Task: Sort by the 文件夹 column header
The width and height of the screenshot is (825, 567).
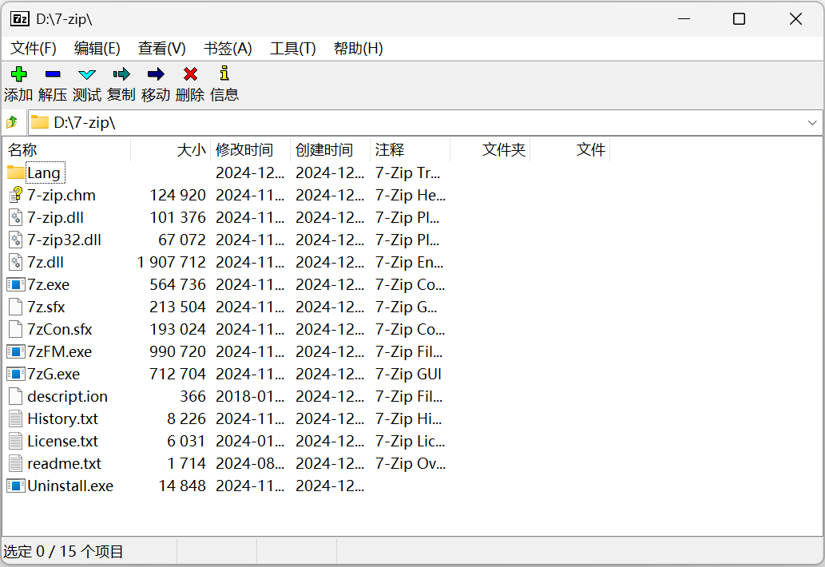Action: 490,150
